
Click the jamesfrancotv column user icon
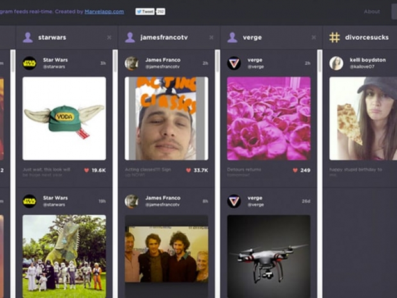click(130, 38)
